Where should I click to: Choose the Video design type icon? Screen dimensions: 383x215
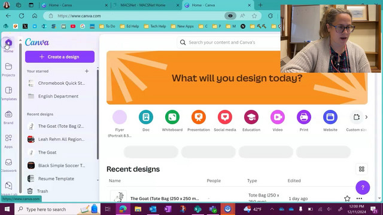coord(278,117)
